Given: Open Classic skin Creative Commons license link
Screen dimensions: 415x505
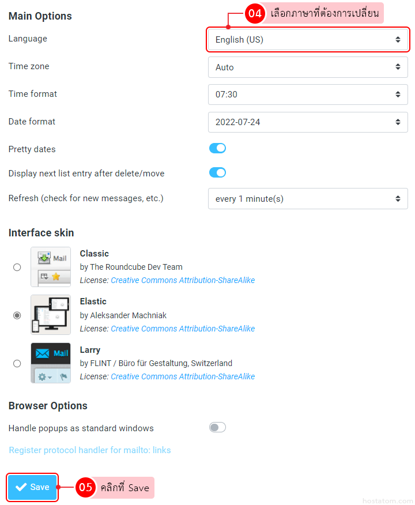Looking at the screenshot, I should click(x=183, y=281).
